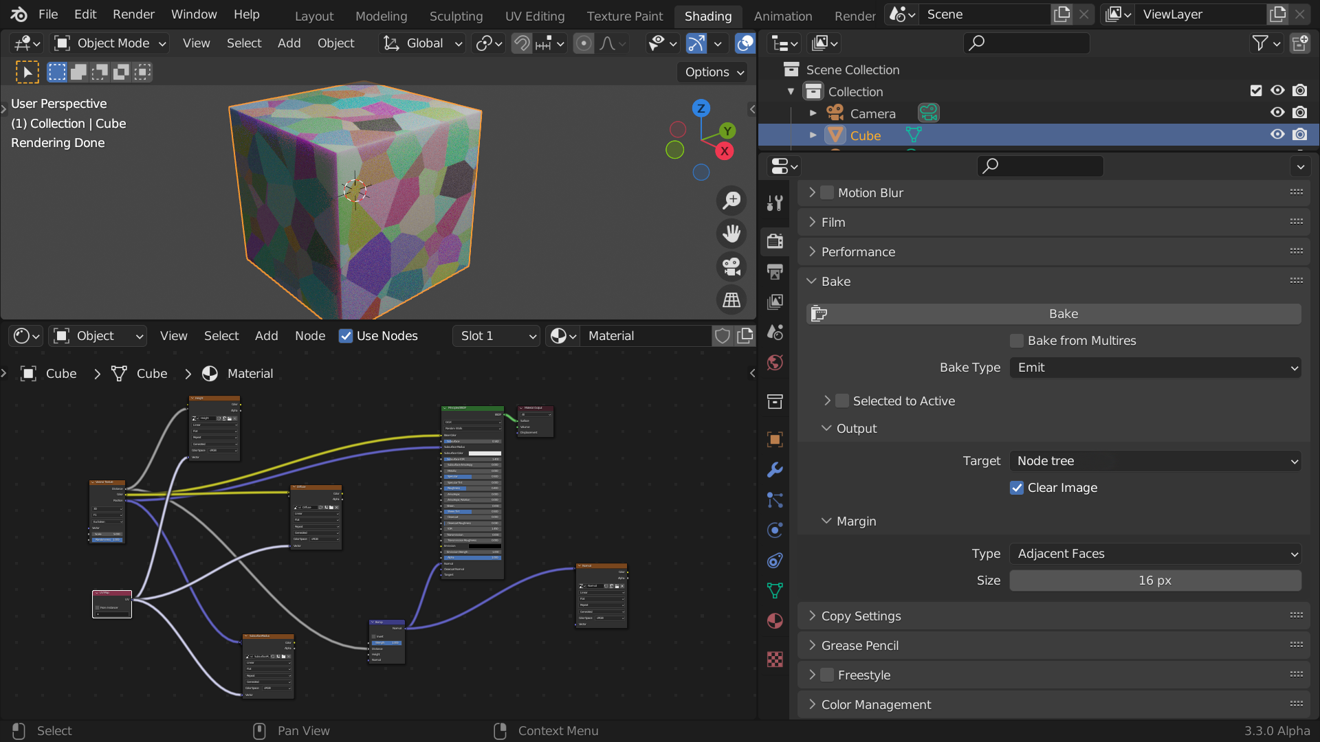Open the Target Node tree dropdown
1320x742 pixels.
pos(1155,461)
